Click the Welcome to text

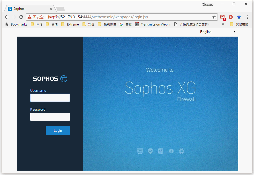pos(160,70)
